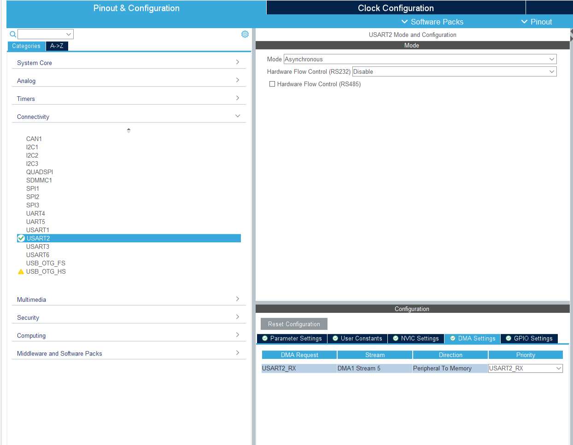Click the sort arrows above the CAN1 list
Image resolution: width=573 pixels, height=445 pixels.
pos(129,130)
